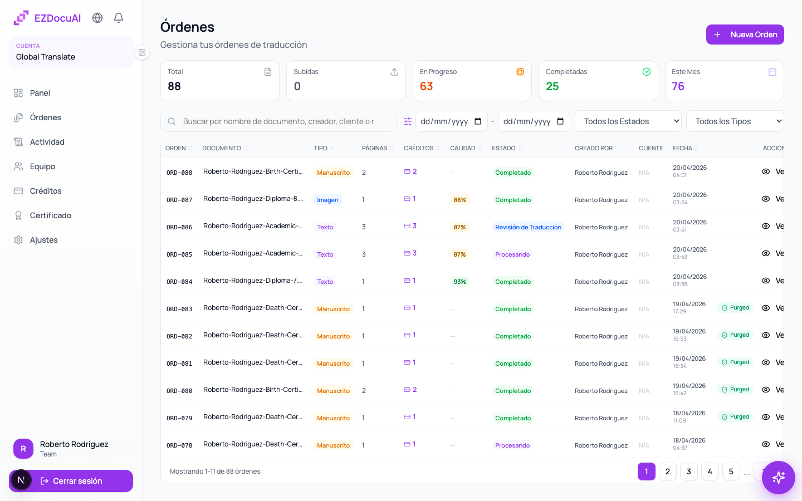View order ORD-084 via eye icon

[766, 281]
